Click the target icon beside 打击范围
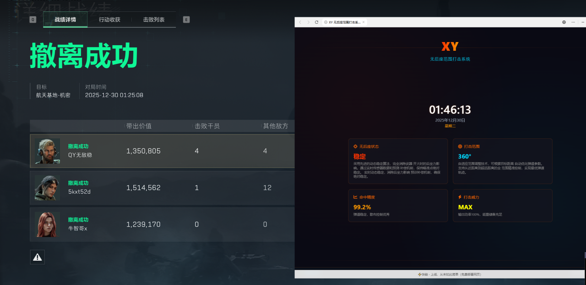The height and width of the screenshot is (285, 586). click(x=460, y=147)
